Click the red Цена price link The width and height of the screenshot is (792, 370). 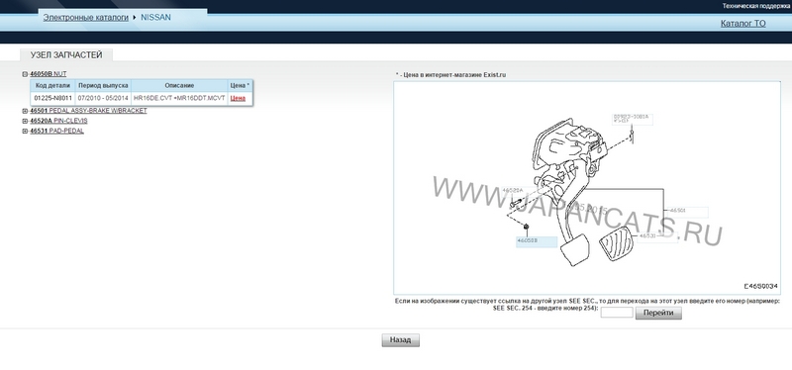238,98
